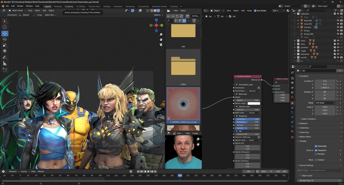This screenshot has width=344, height=185.
Task: Select the Move tool
Action: (x=5, y=33)
